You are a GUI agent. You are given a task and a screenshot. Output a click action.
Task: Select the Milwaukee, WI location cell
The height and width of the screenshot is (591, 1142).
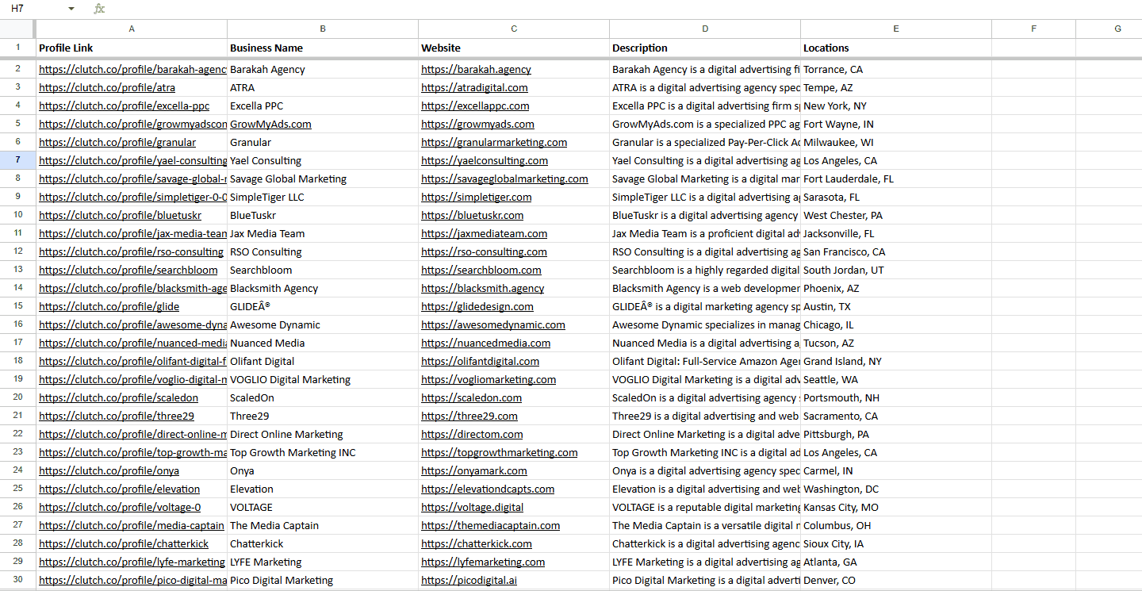click(896, 143)
